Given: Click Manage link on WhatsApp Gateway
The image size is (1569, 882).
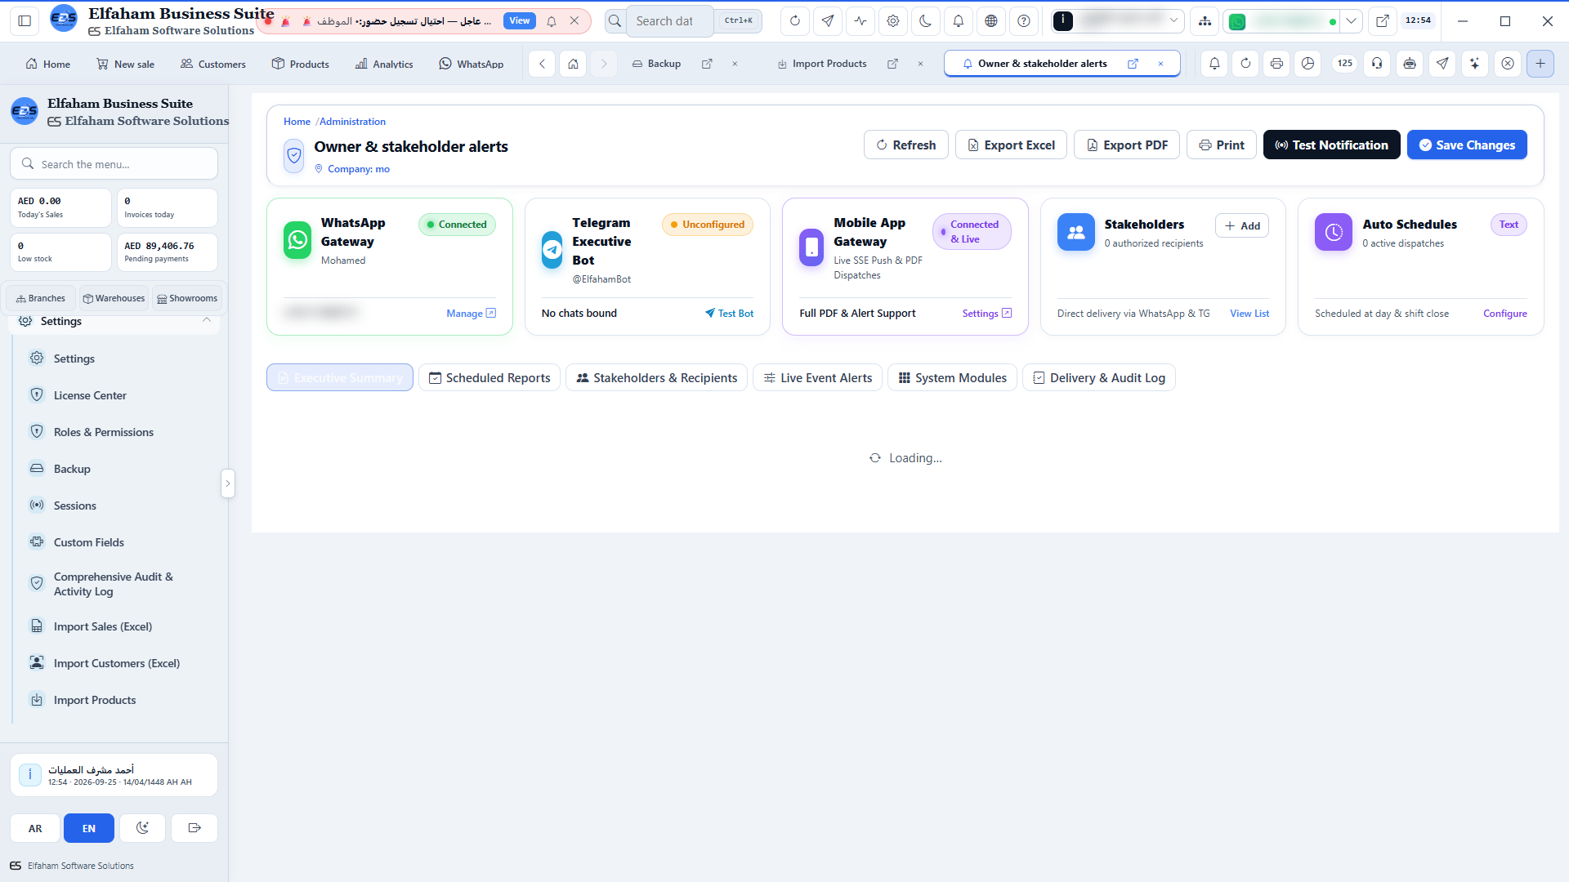Looking at the screenshot, I should pyautogui.click(x=471, y=314).
